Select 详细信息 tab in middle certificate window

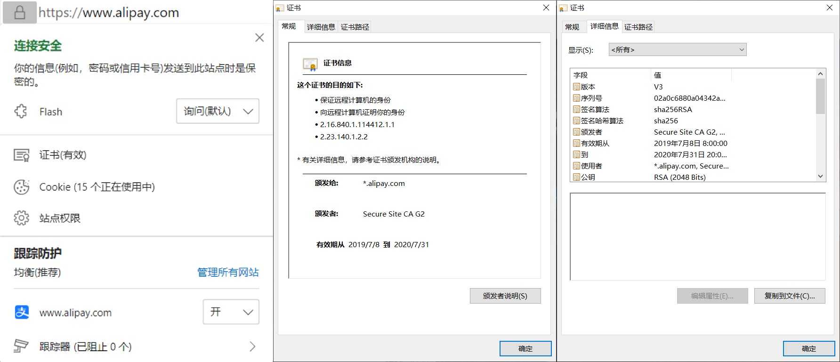click(321, 27)
